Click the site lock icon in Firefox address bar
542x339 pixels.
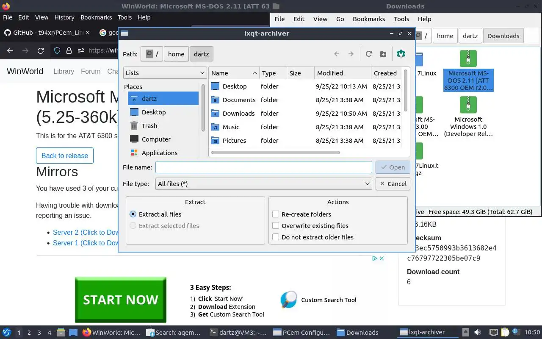pos(69,50)
